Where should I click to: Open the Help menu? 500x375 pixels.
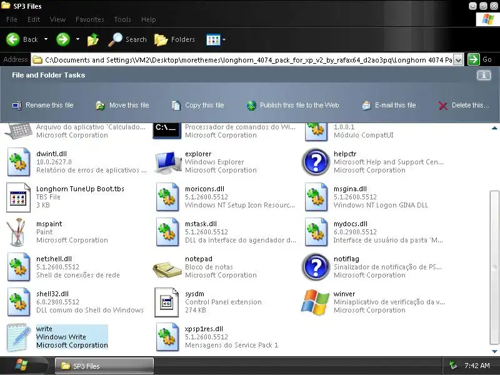pyautogui.click(x=149, y=19)
